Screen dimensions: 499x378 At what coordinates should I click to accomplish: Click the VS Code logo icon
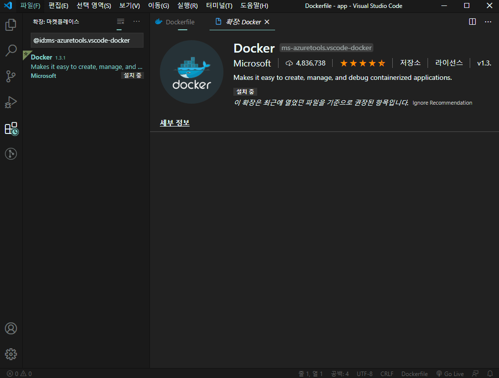point(8,6)
